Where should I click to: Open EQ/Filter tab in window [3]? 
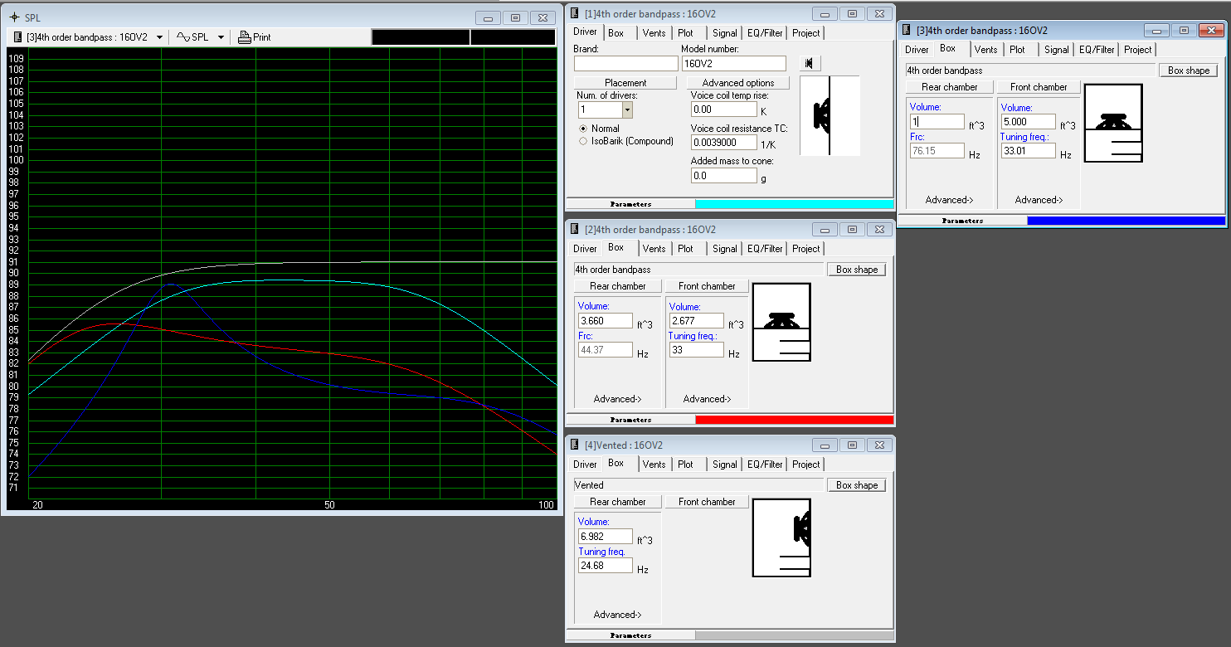point(1097,50)
